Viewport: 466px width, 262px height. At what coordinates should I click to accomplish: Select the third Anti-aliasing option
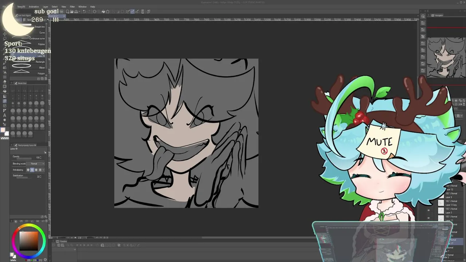tap(37, 170)
